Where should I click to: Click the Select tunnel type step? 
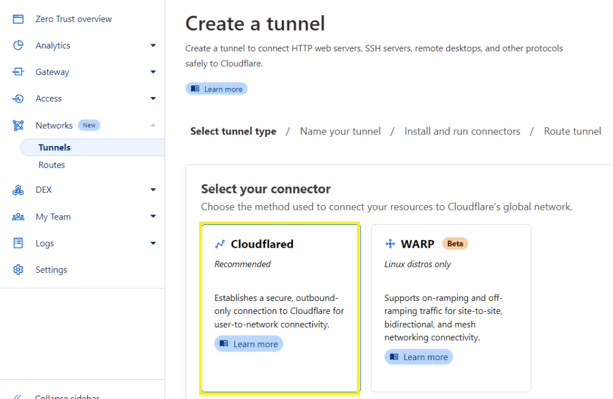tap(233, 132)
